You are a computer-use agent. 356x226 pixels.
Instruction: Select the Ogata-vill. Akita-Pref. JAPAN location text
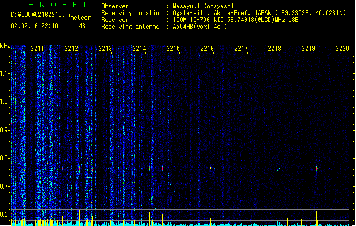pos(259,13)
